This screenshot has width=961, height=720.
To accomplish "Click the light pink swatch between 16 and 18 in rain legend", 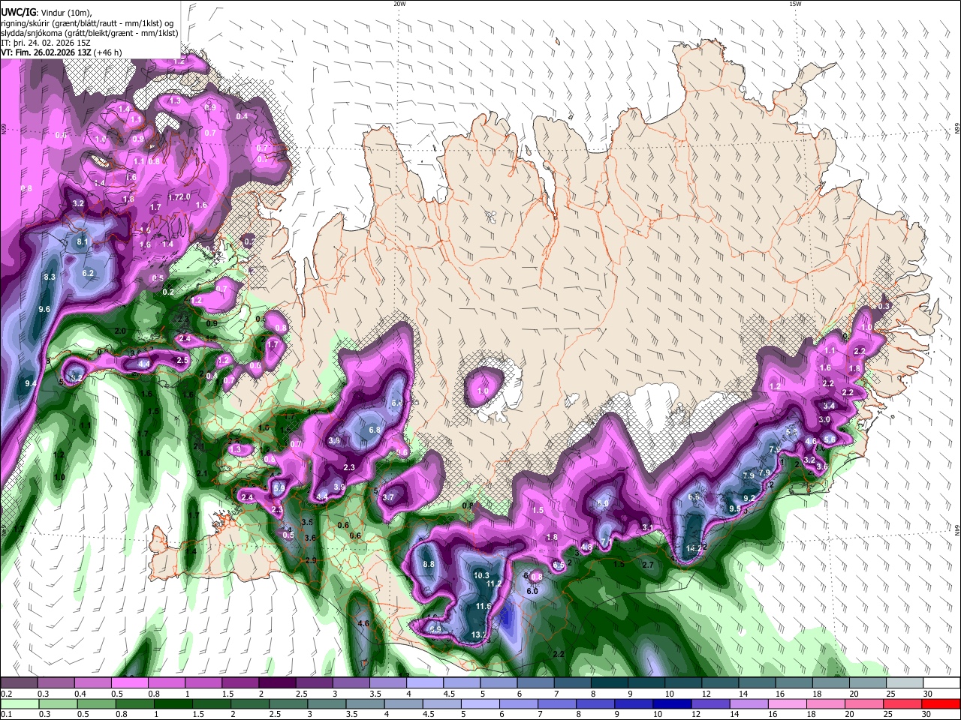I will tap(786, 703).
